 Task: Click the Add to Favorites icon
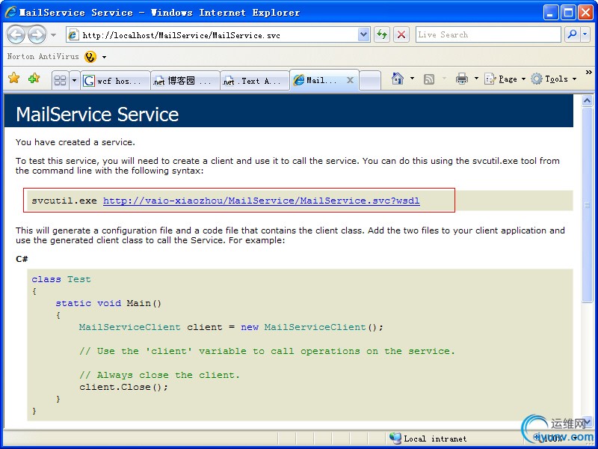34,79
